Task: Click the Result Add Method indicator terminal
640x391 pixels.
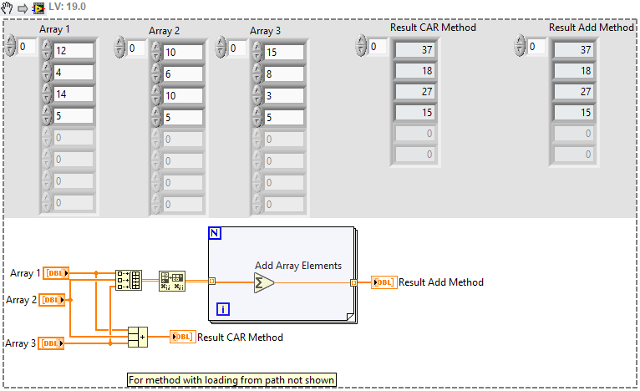Action: pos(384,282)
